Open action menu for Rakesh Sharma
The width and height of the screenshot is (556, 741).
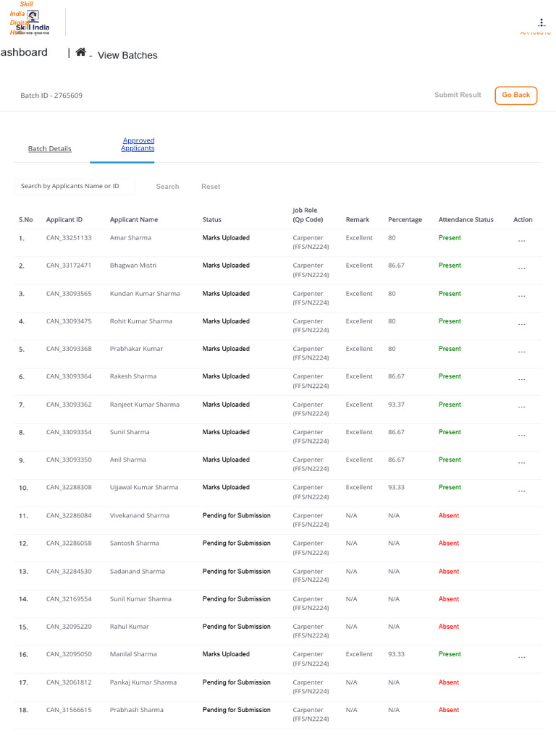(521, 379)
